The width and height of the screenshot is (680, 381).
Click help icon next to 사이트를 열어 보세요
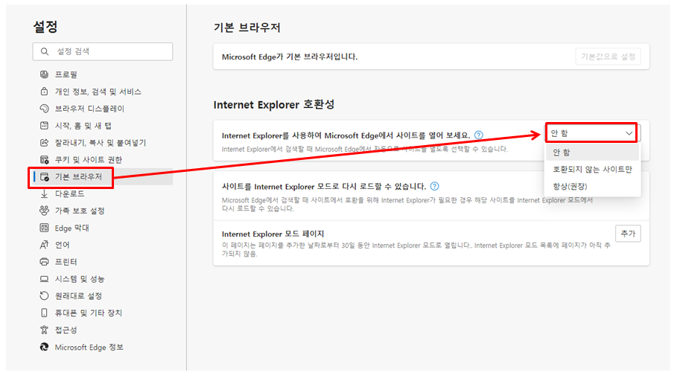(479, 135)
